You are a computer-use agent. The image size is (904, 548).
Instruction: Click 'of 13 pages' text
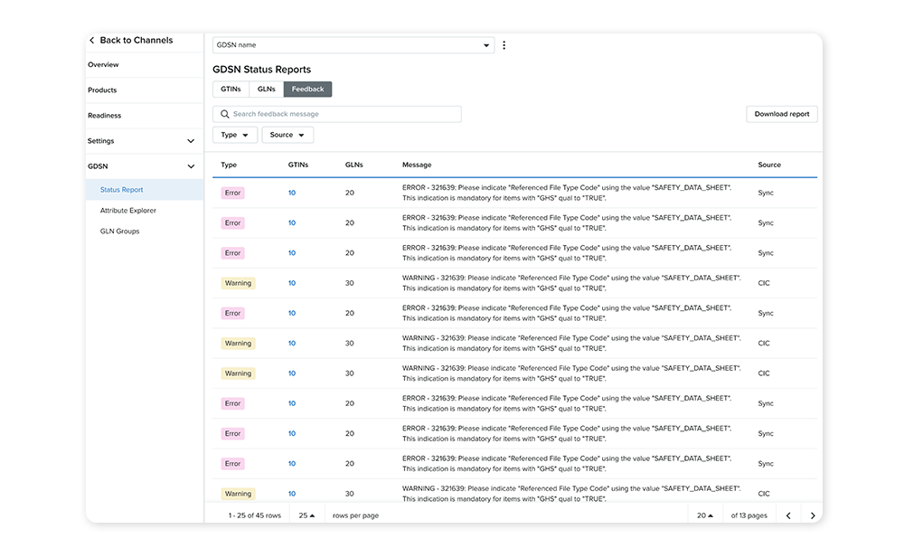(x=749, y=515)
